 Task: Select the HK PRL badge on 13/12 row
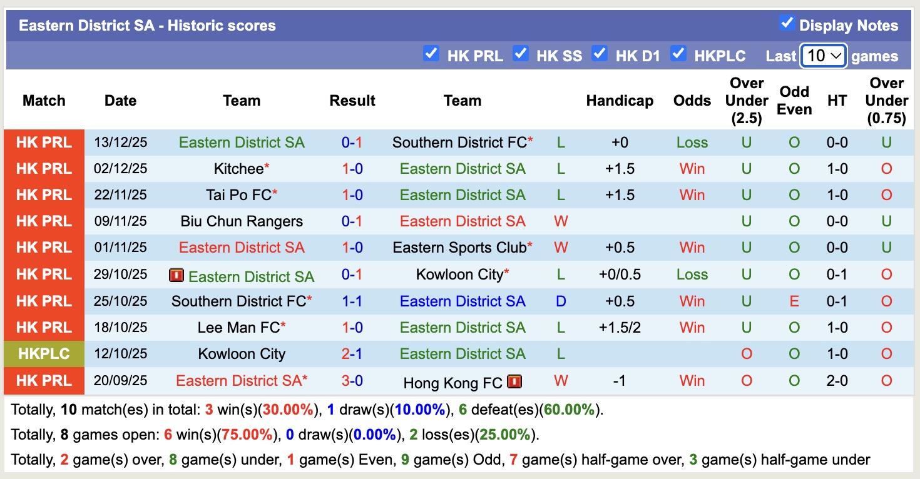point(43,142)
